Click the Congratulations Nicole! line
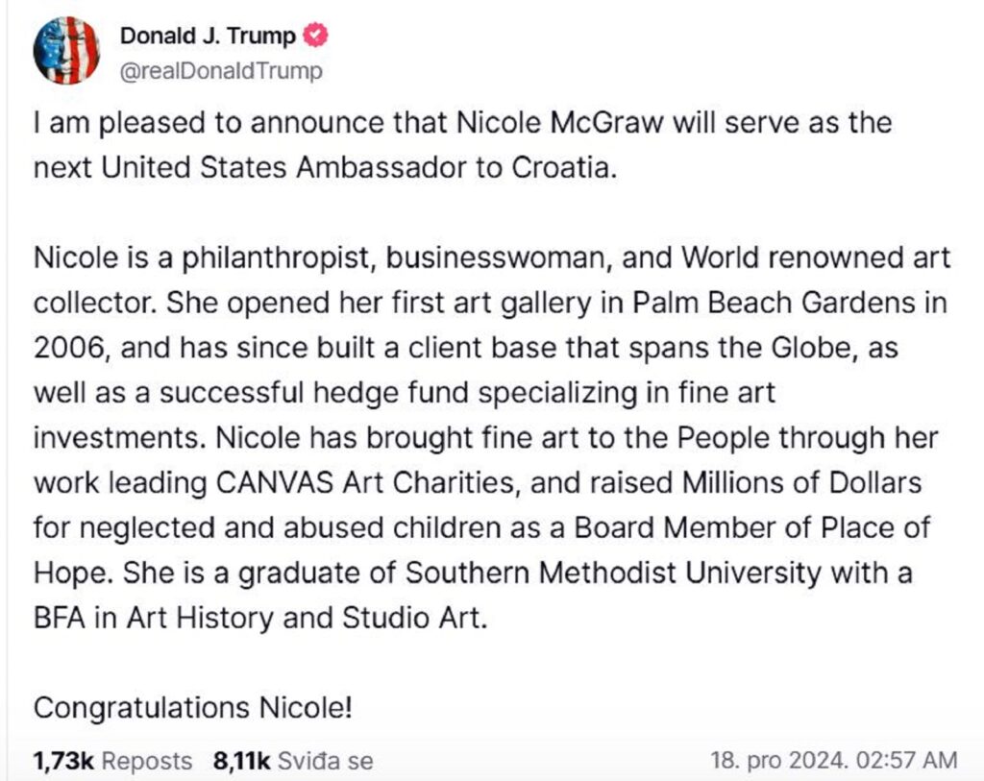 coord(192,708)
